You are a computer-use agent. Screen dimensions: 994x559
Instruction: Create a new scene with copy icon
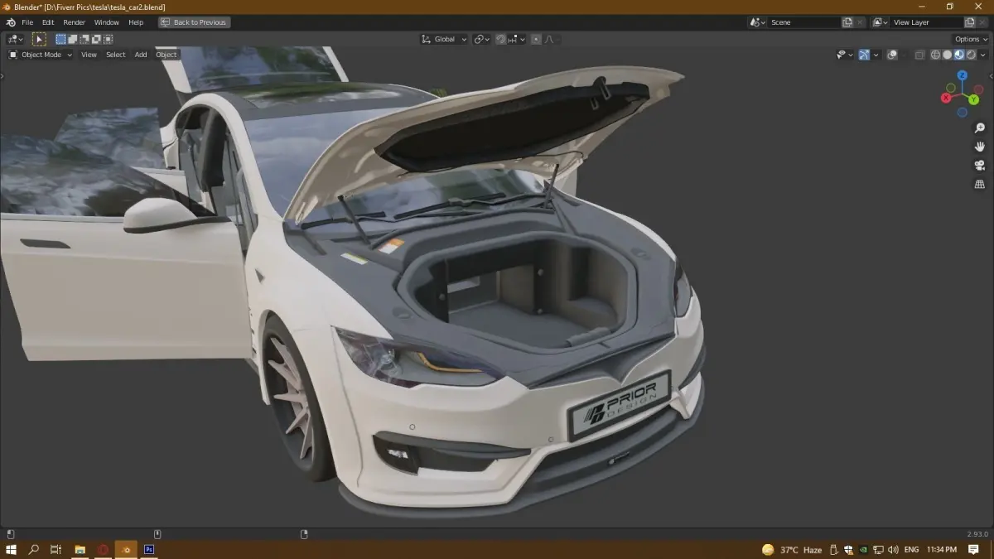coord(847,22)
